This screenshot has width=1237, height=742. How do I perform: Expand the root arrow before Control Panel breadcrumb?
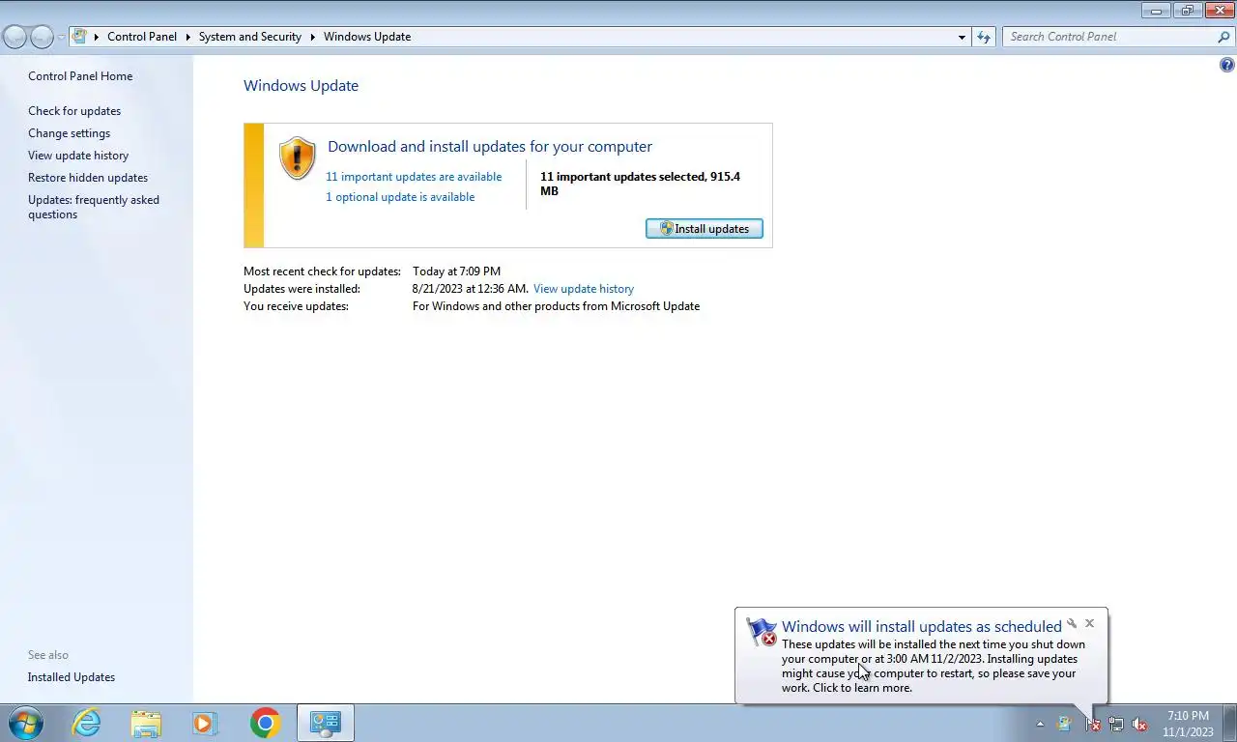tap(97, 37)
